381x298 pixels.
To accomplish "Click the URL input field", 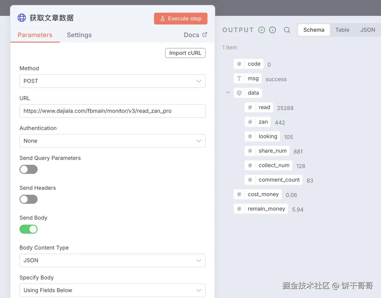I will tap(112, 111).
